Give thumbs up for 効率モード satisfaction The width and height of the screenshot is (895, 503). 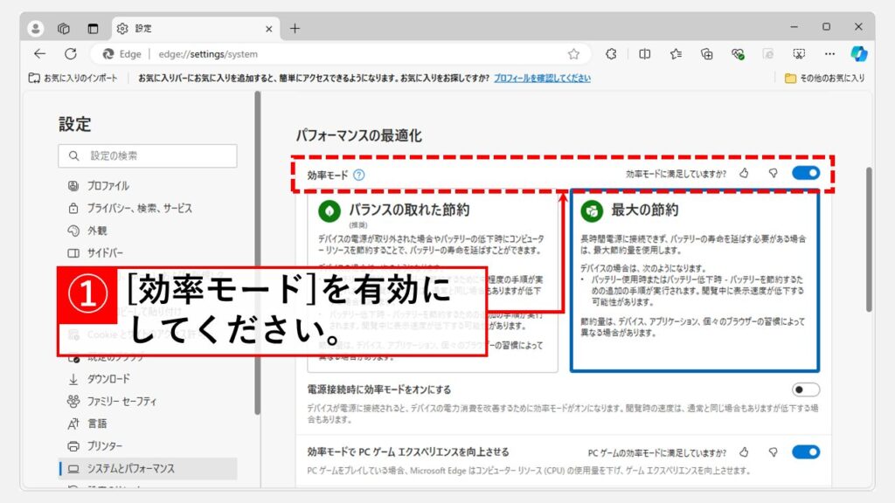[x=744, y=173]
